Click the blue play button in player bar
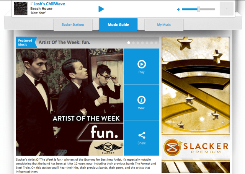245x174 pixels. point(101,9)
